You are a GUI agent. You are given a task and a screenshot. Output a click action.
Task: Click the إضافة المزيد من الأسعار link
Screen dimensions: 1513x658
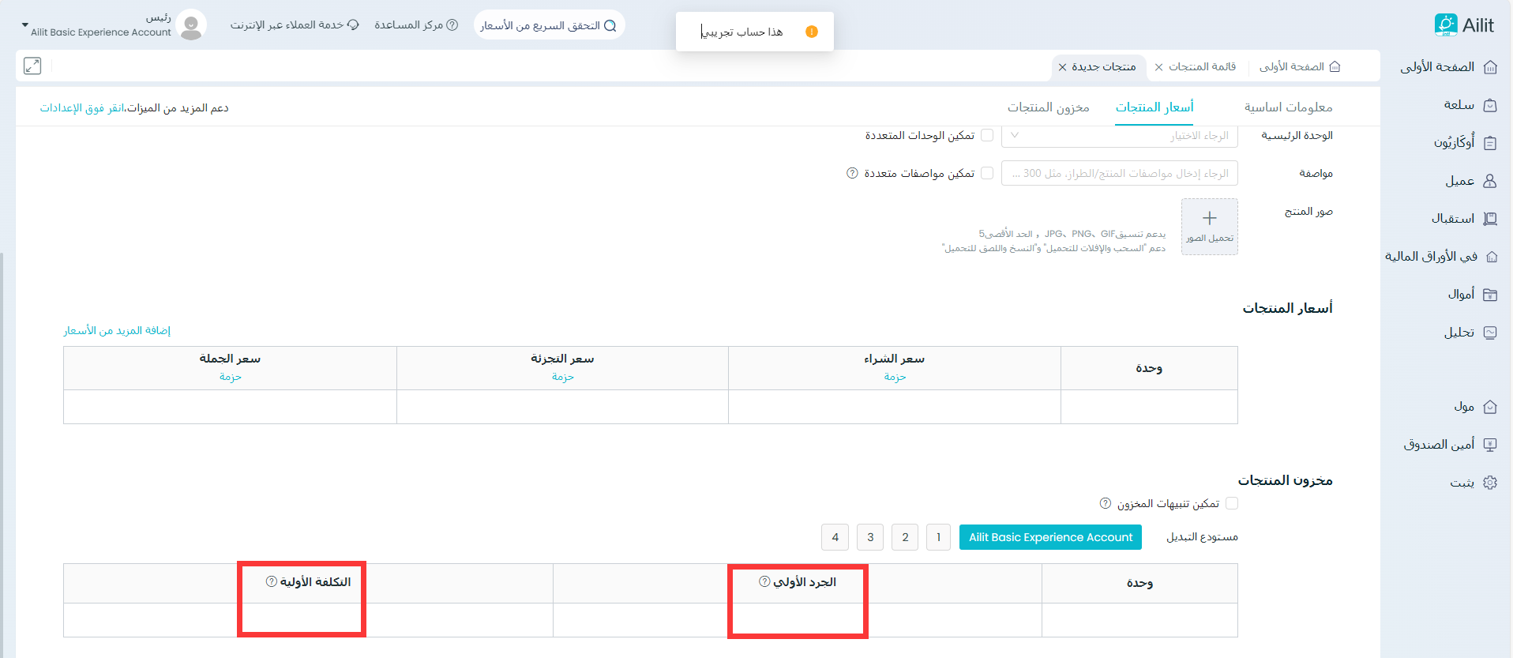click(x=117, y=330)
